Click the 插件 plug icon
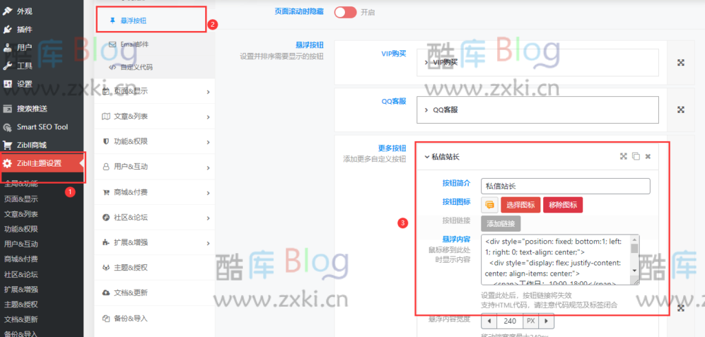 tap(7, 30)
